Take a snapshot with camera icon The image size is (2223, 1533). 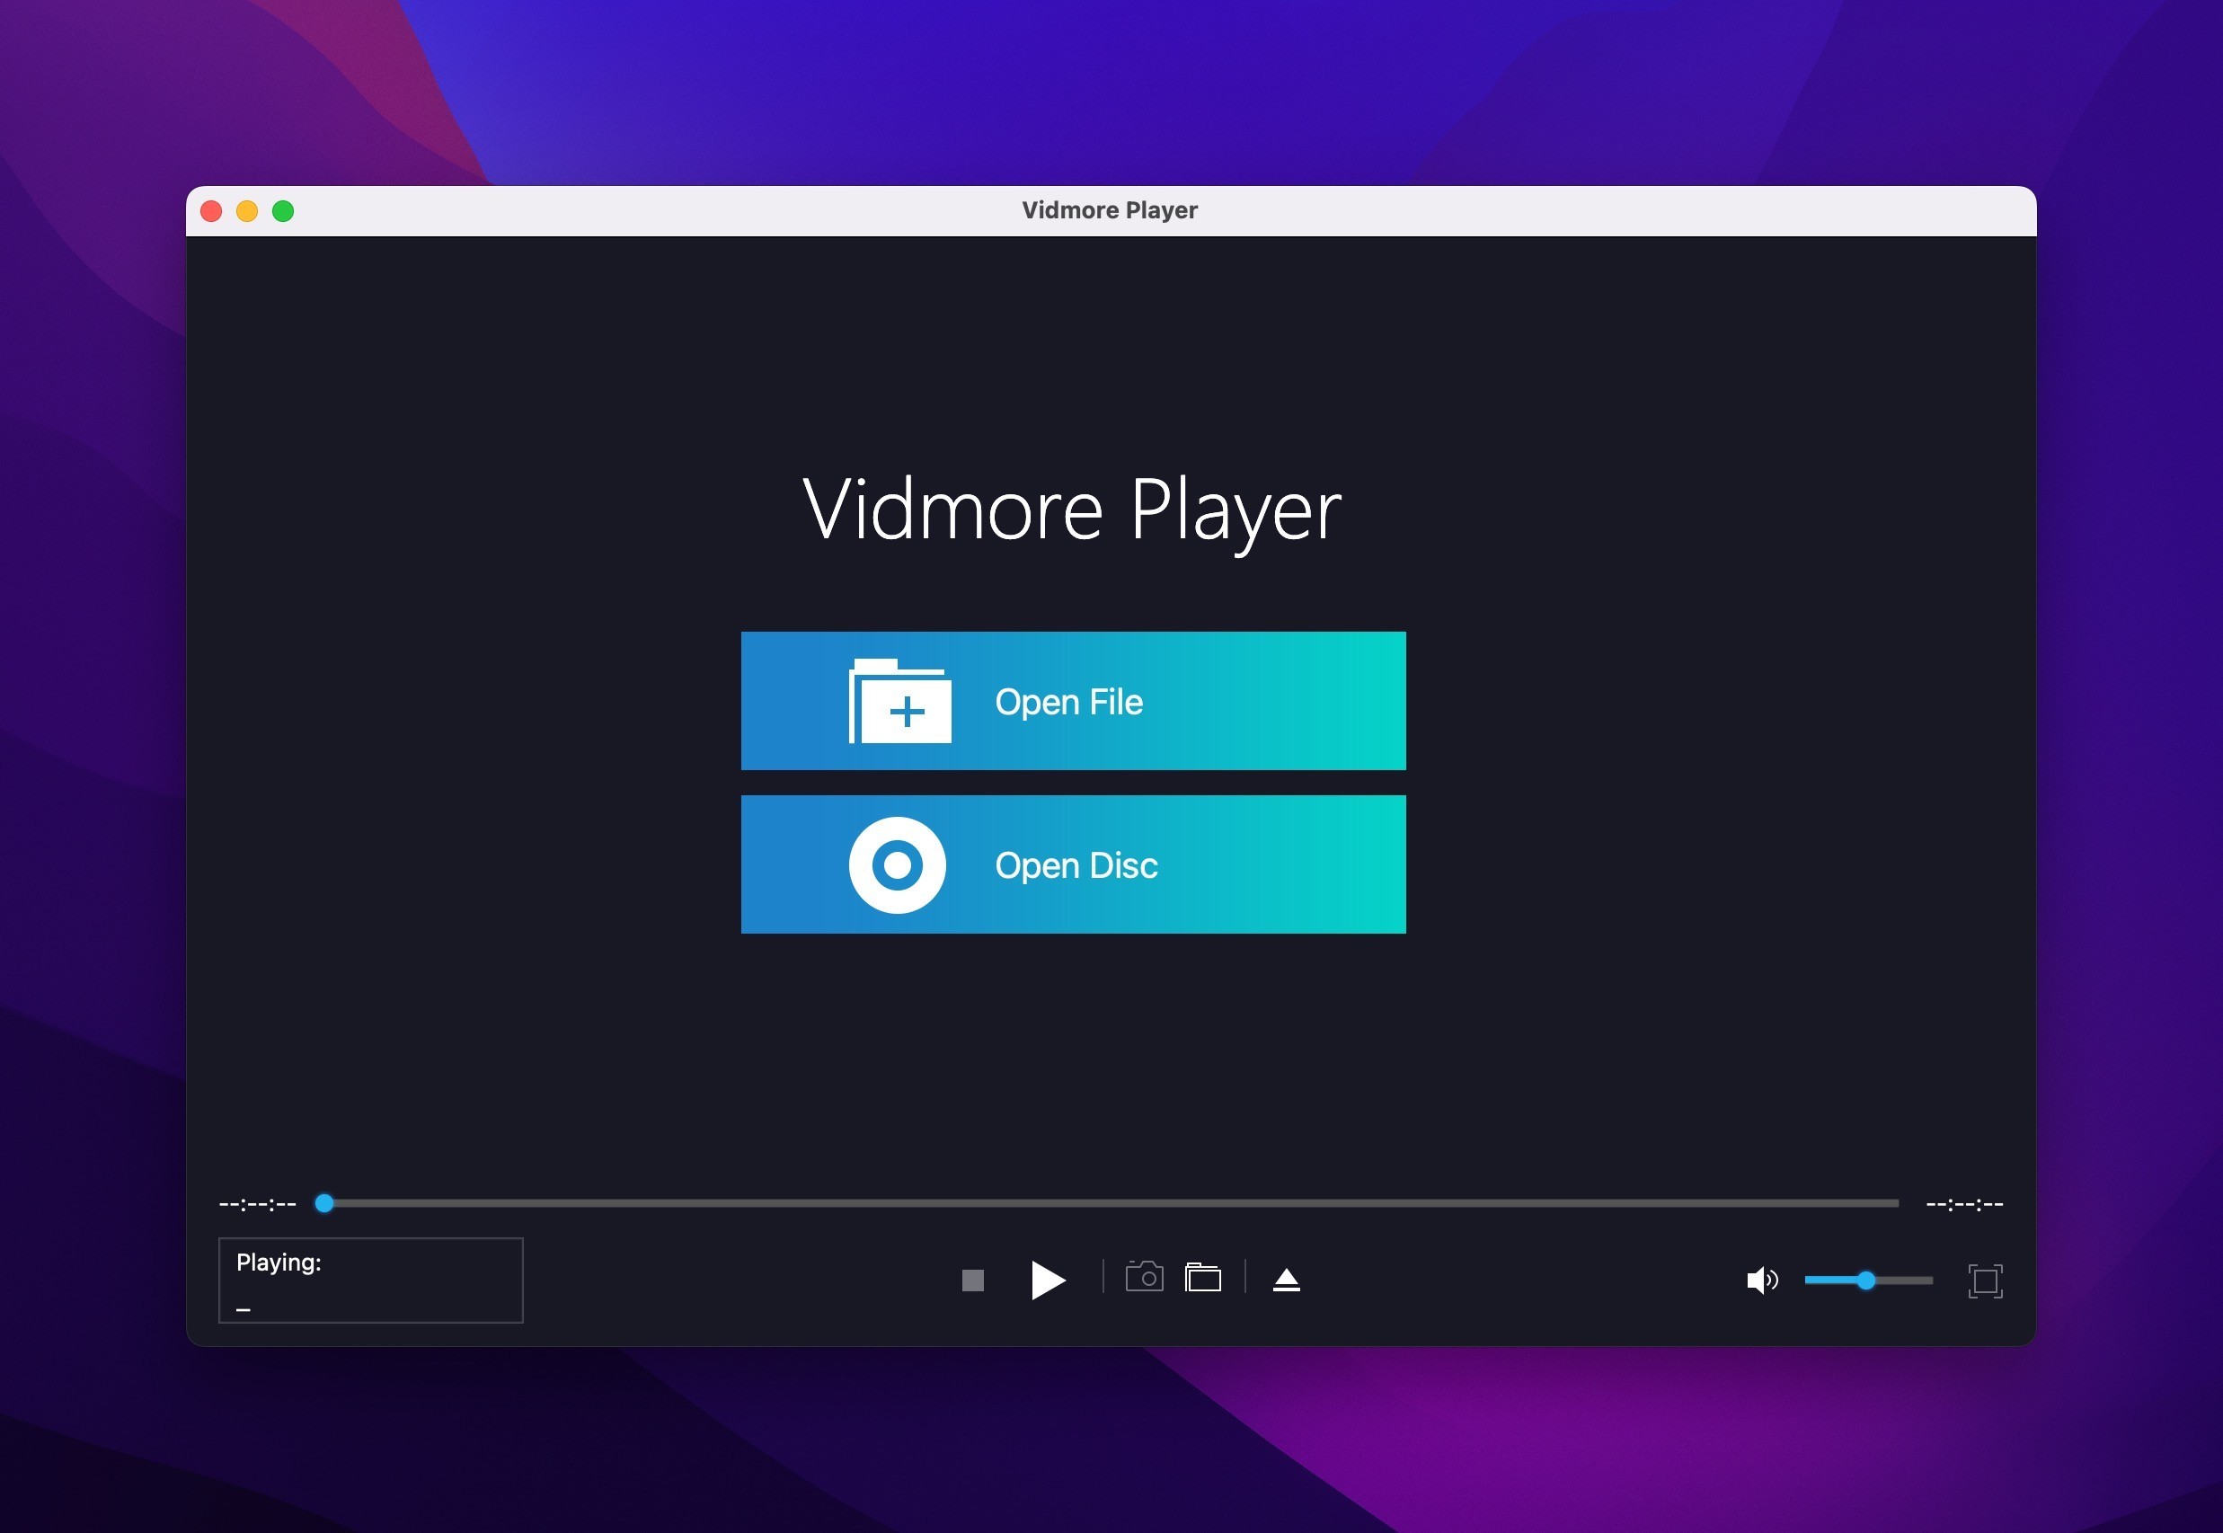click(x=1144, y=1278)
